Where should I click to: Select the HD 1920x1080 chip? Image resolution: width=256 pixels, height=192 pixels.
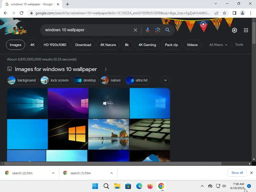55,45
